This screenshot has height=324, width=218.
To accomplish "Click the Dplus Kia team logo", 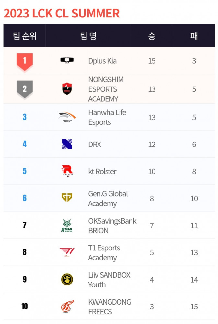I will pyautogui.click(x=67, y=60).
